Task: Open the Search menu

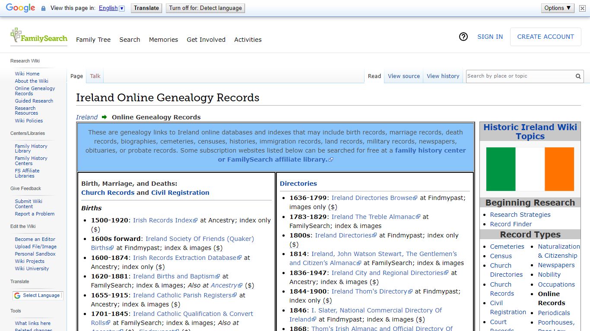Action: click(x=130, y=40)
